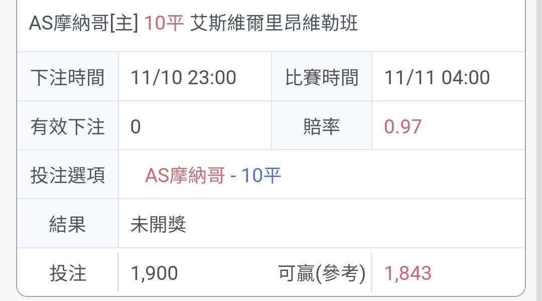Select the valid bet value 0
The height and width of the screenshot is (301, 542).
pyautogui.click(x=135, y=127)
